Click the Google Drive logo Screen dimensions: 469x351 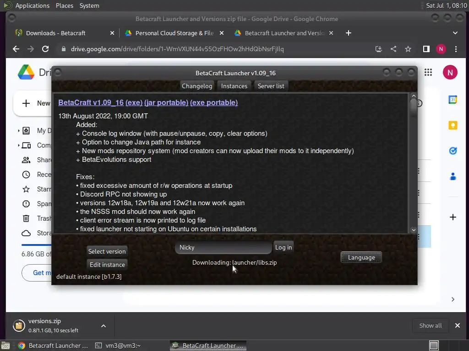(x=26, y=72)
